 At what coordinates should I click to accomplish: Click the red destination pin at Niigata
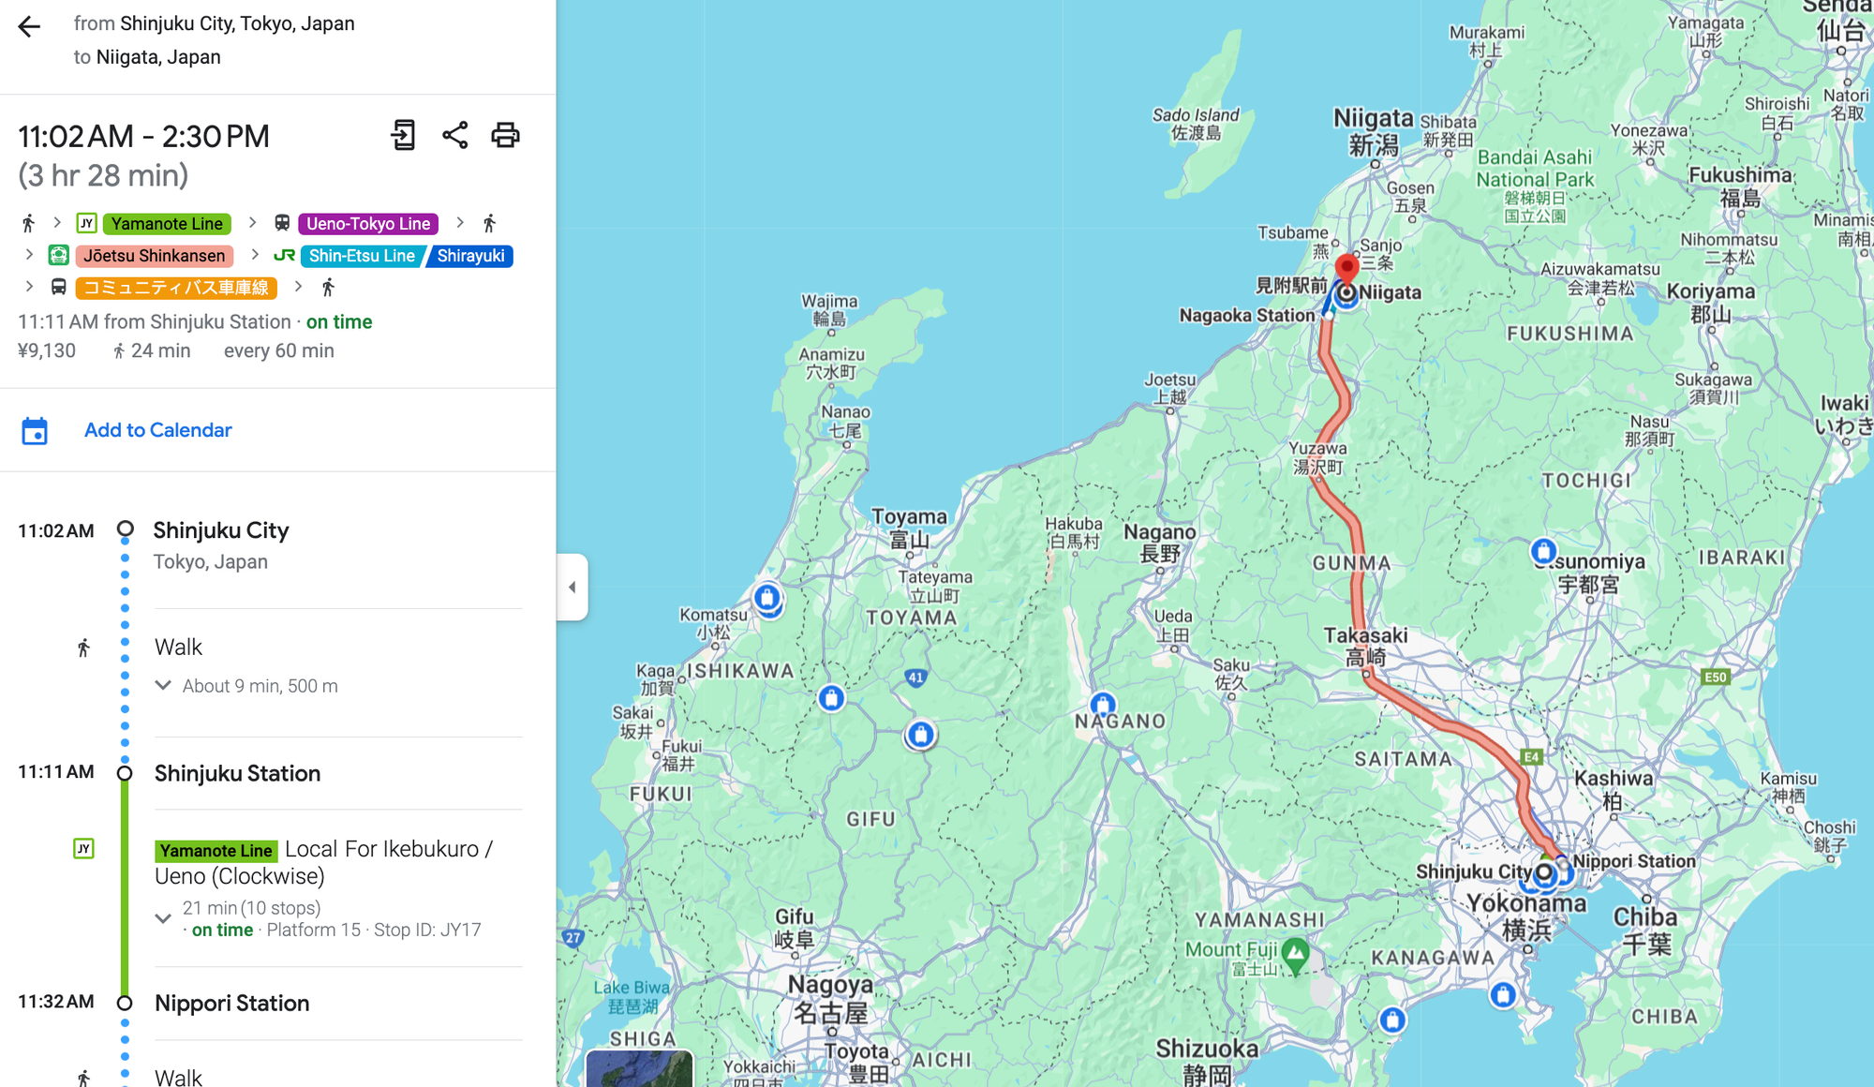pos(1346,267)
